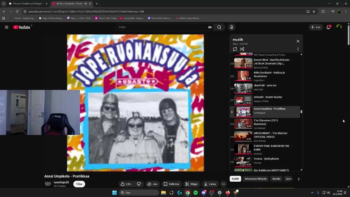Open Classic Hits Supla bookmark
350x197 pixels.
[106, 18]
